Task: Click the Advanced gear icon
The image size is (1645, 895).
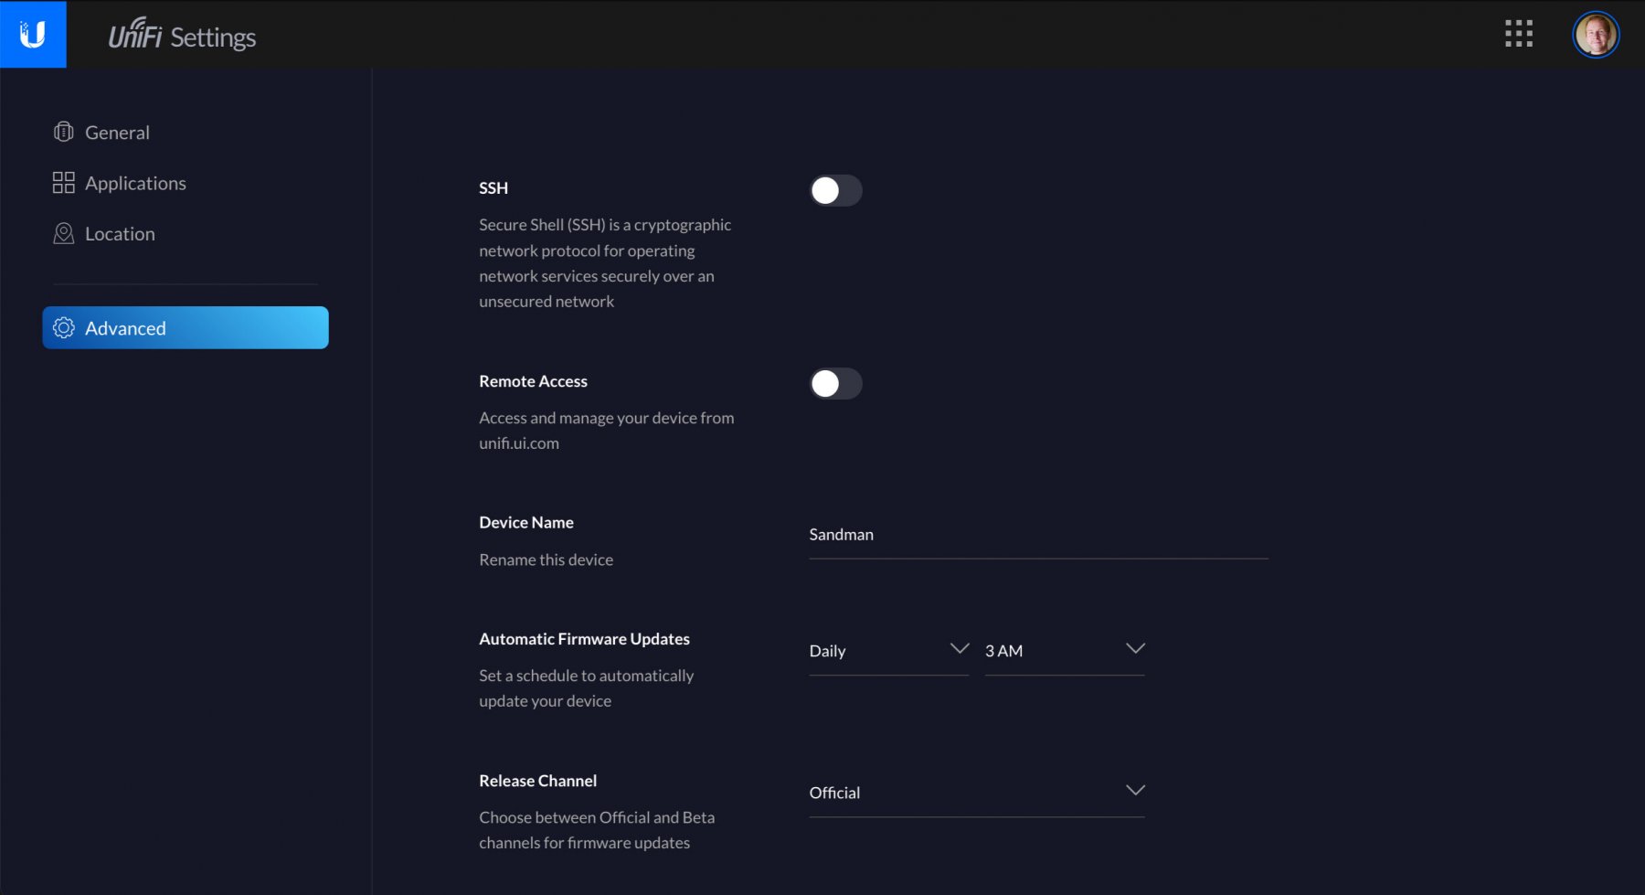Action: [63, 328]
